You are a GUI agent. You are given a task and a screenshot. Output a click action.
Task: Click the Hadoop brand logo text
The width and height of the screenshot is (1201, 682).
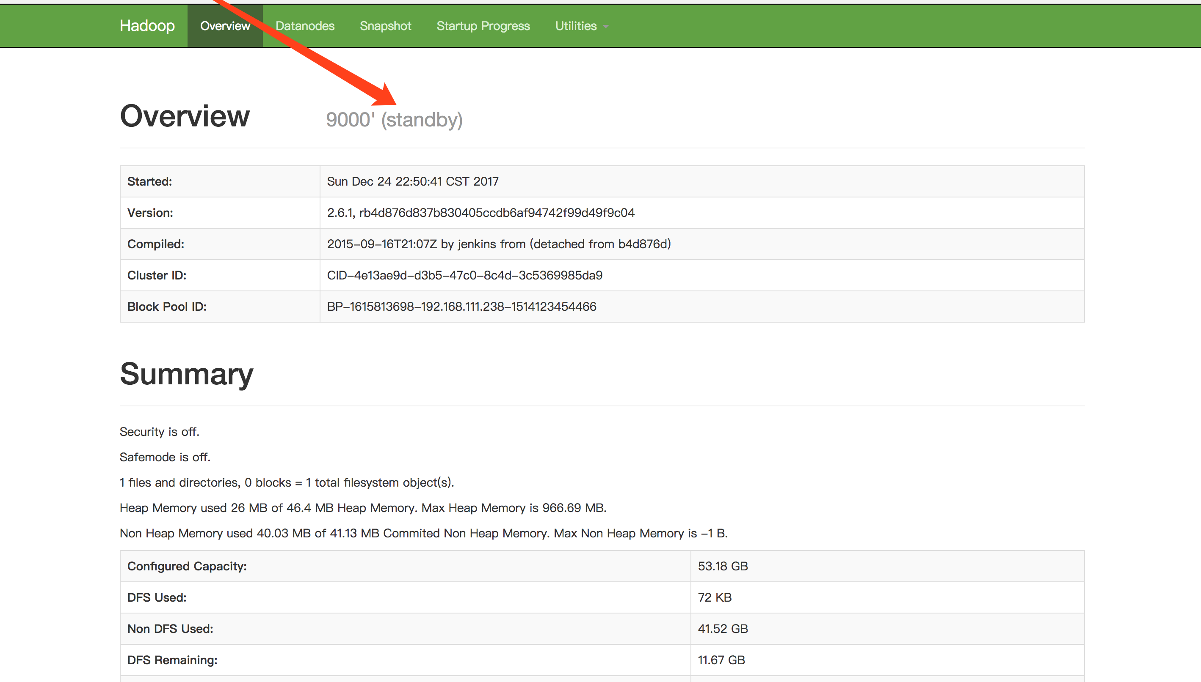click(147, 26)
